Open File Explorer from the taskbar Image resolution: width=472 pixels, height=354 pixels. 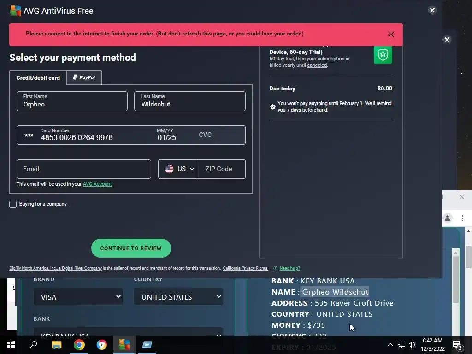point(56,345)
